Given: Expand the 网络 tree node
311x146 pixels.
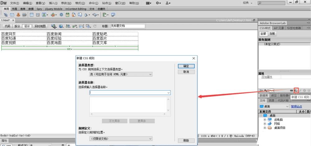Looking at the screenshot, I should click(265, 124).
